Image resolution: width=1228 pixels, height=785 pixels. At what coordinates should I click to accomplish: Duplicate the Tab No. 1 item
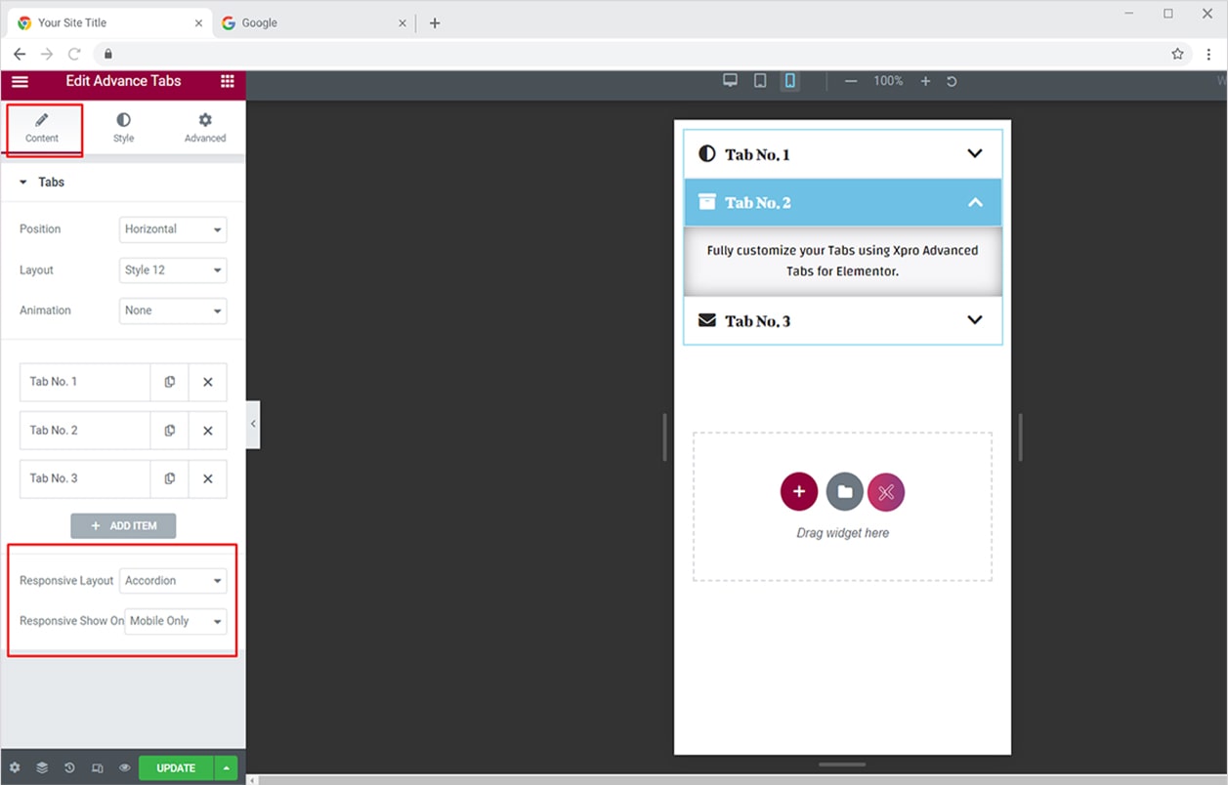click(169, 382)
